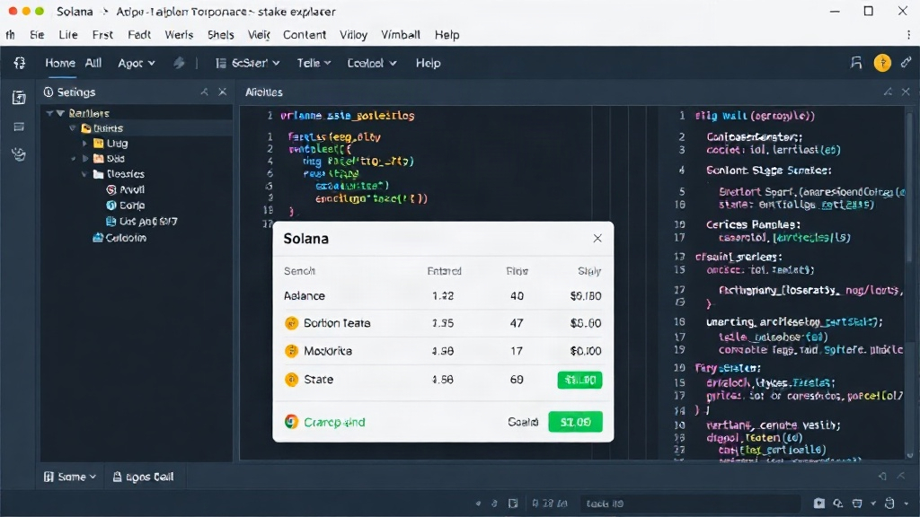Collapse the Tleosies folder in tree
Viewport: 920px width, 517px height.
pyautogui.click(x=84, y=174)
